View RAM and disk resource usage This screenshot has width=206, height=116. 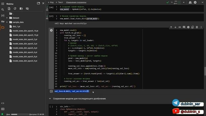point(177,2)
